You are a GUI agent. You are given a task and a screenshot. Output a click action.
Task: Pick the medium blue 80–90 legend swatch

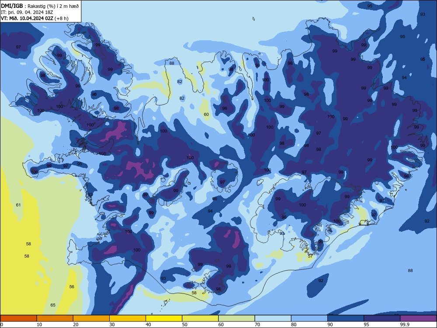309,318
